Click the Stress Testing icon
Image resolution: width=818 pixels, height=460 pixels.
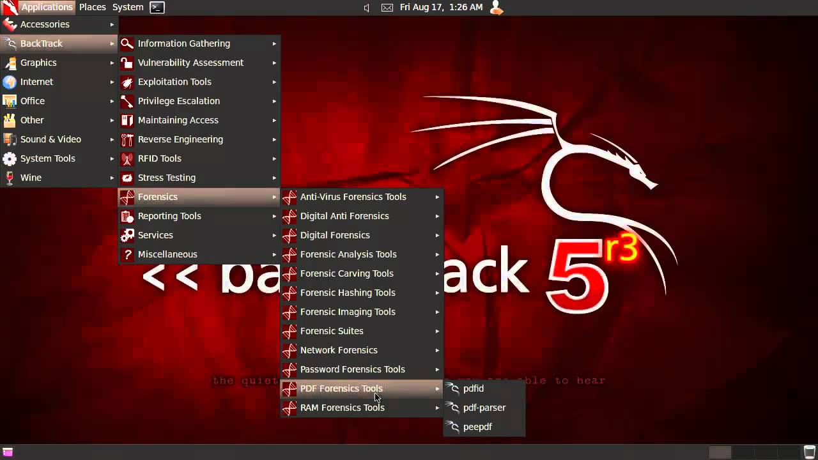pyautogui.click(x=127, y=178)
